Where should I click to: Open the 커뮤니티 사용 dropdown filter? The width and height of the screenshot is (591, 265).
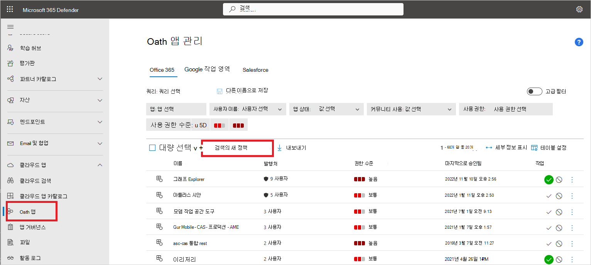point(411,109)
